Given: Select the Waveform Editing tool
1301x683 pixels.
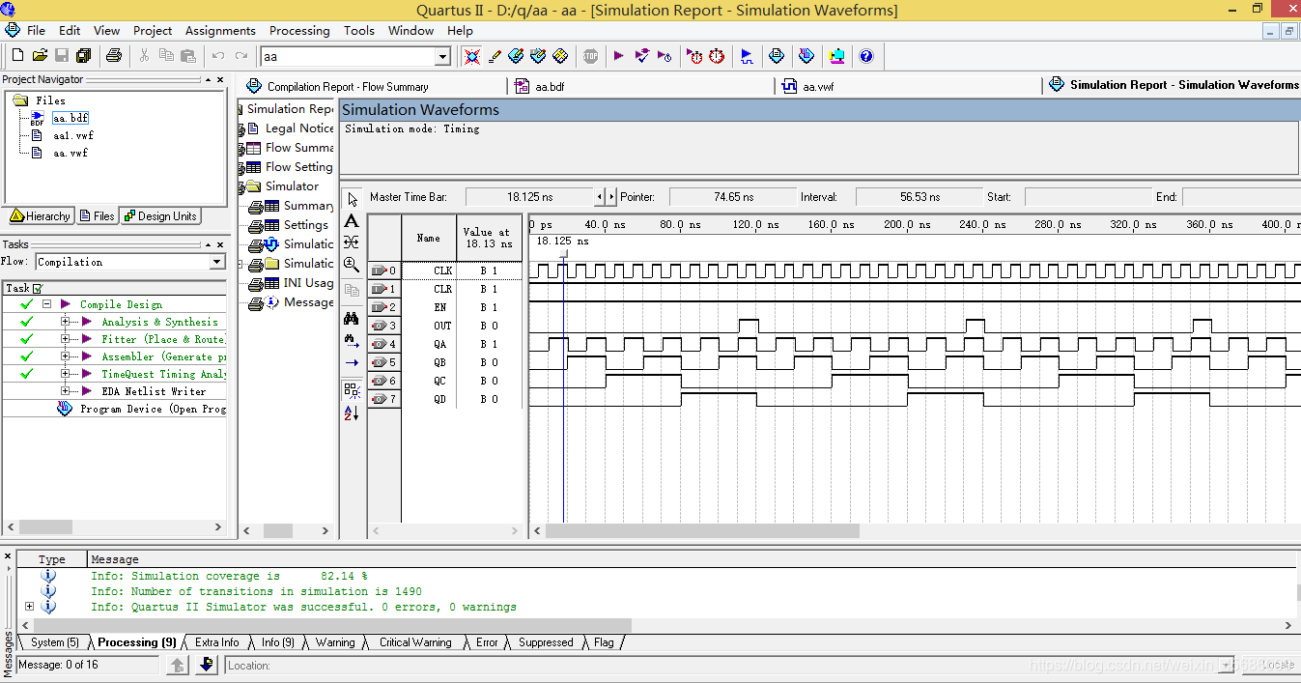Looking at the screenshot, I should point(352,242).
